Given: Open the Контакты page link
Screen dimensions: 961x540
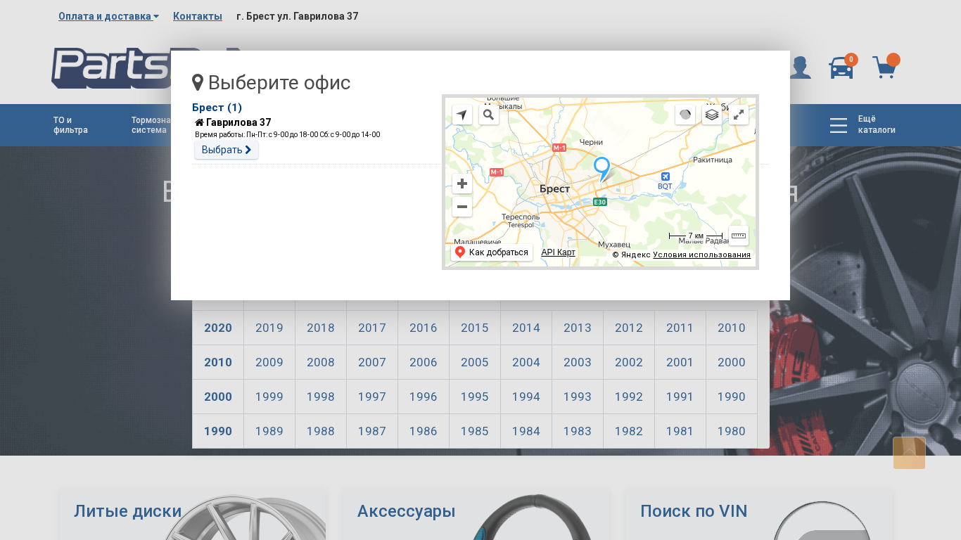Looking at the screenshot, I should click(198, 16).
